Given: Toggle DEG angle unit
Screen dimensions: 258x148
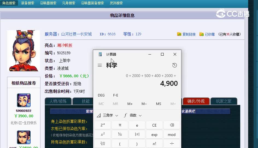Looking at the screenshot, I should click(101, 95).
